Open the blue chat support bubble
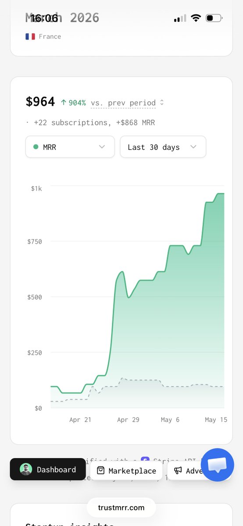Screen dimensions: 243x526 (x=218, y=465)
